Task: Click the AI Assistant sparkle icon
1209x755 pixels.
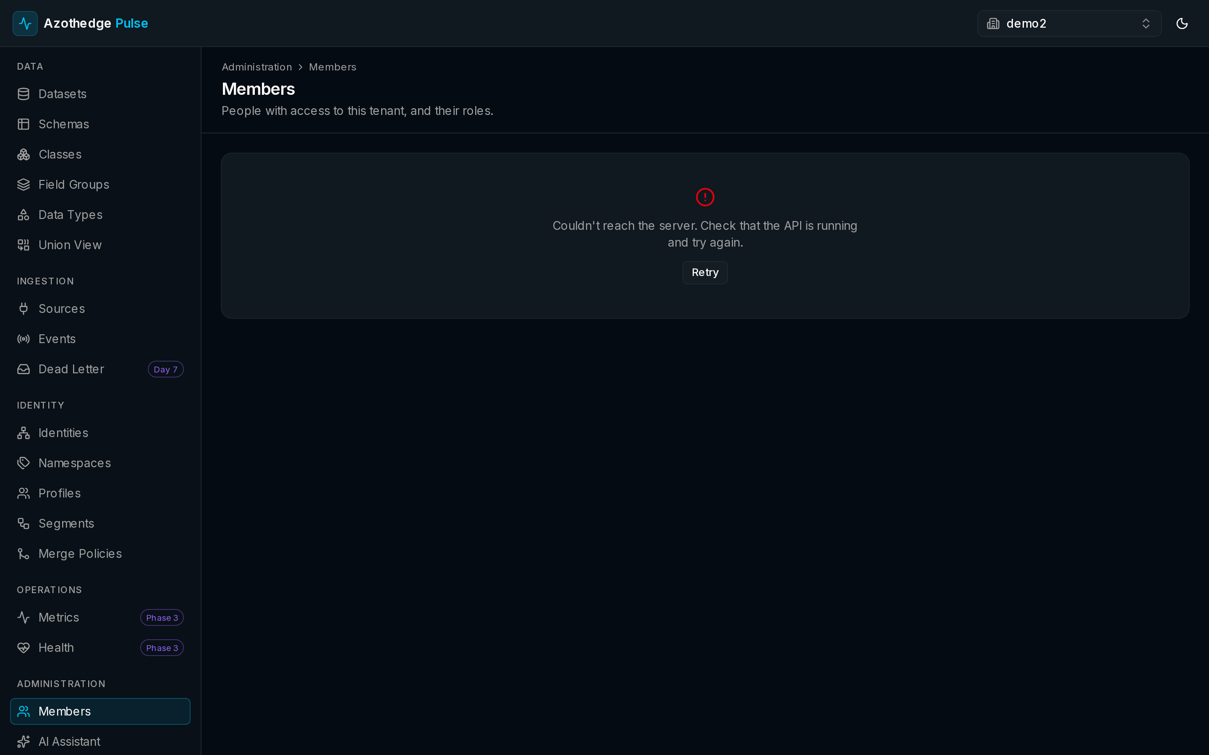Action: click(x=24, y=742)
